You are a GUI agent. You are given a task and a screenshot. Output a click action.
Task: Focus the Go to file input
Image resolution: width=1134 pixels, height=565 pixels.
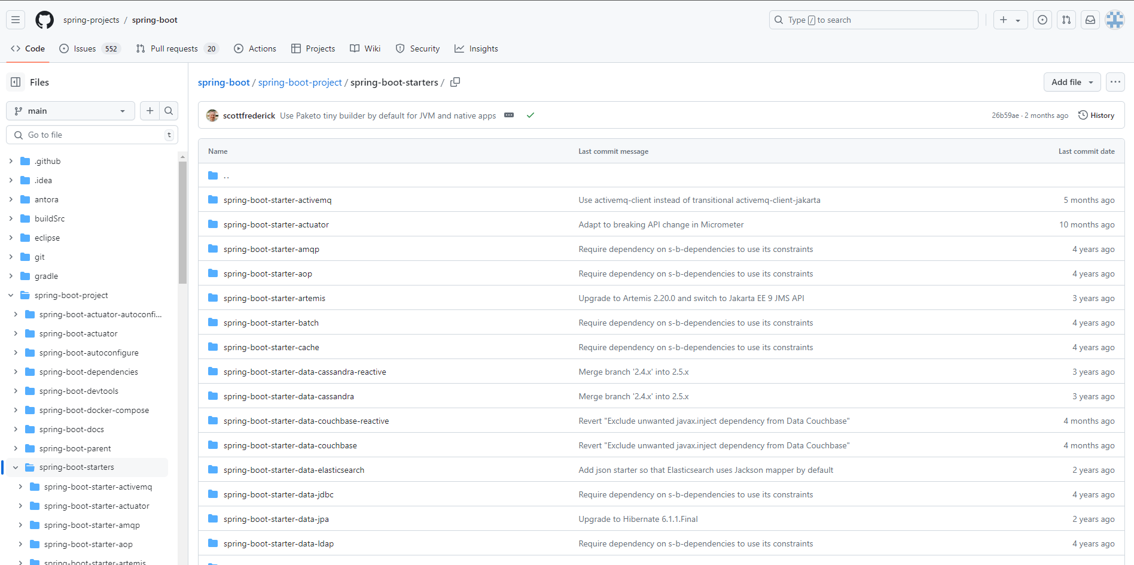point(92,135)
